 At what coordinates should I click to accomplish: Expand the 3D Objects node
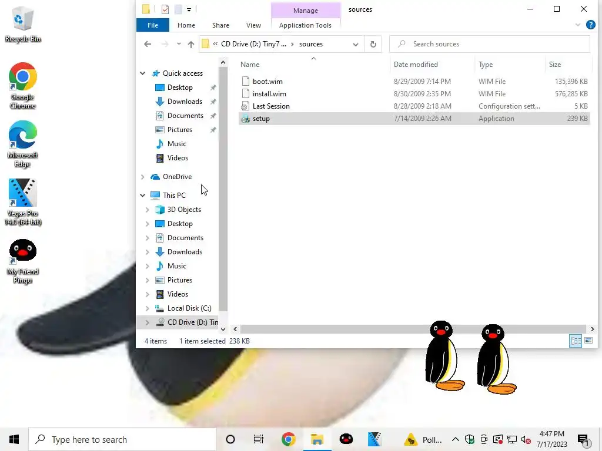pos(147,210)
